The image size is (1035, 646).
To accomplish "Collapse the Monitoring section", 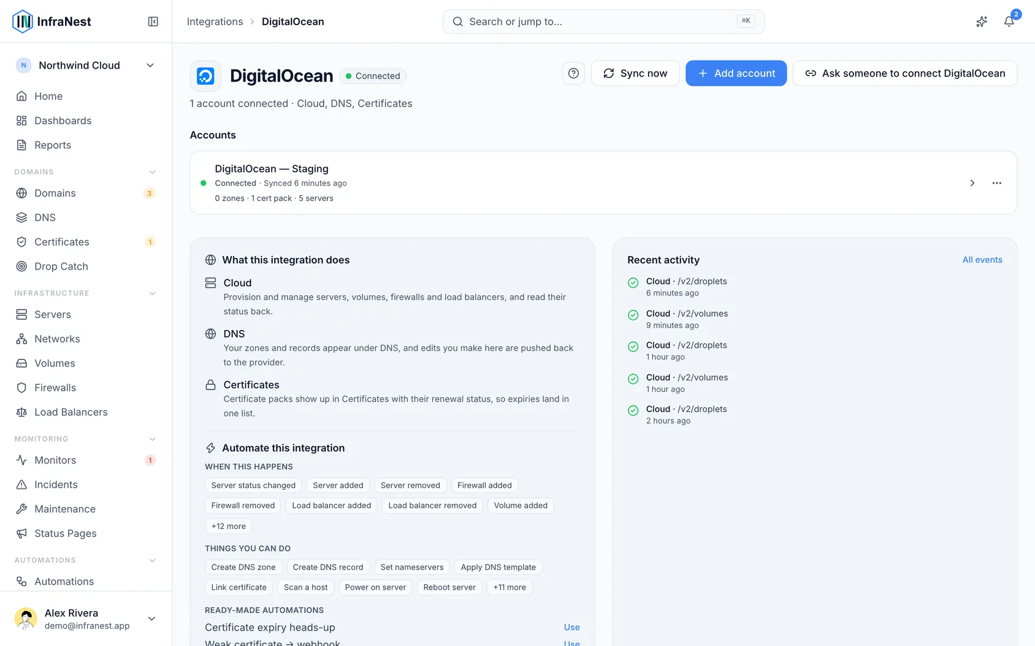I will click(x=153, y=439).
